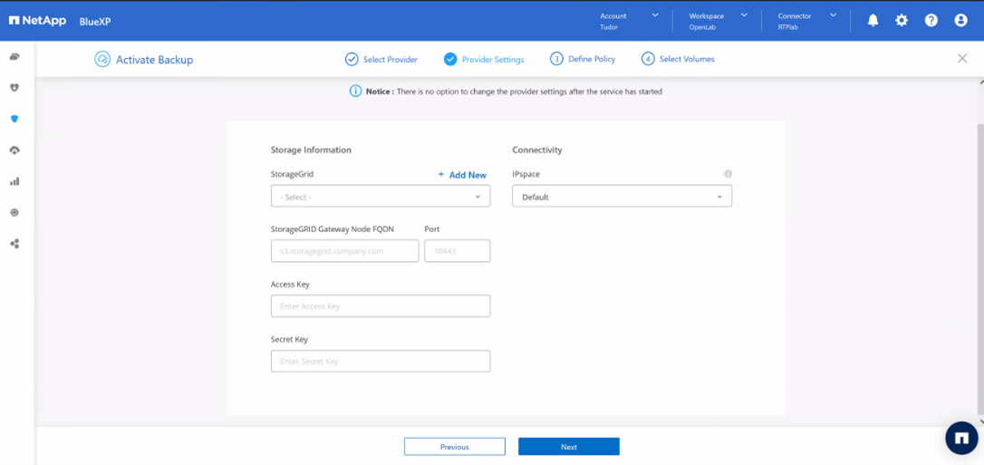Go to the Select Provider step
The image size is (984, 465).
381,60
